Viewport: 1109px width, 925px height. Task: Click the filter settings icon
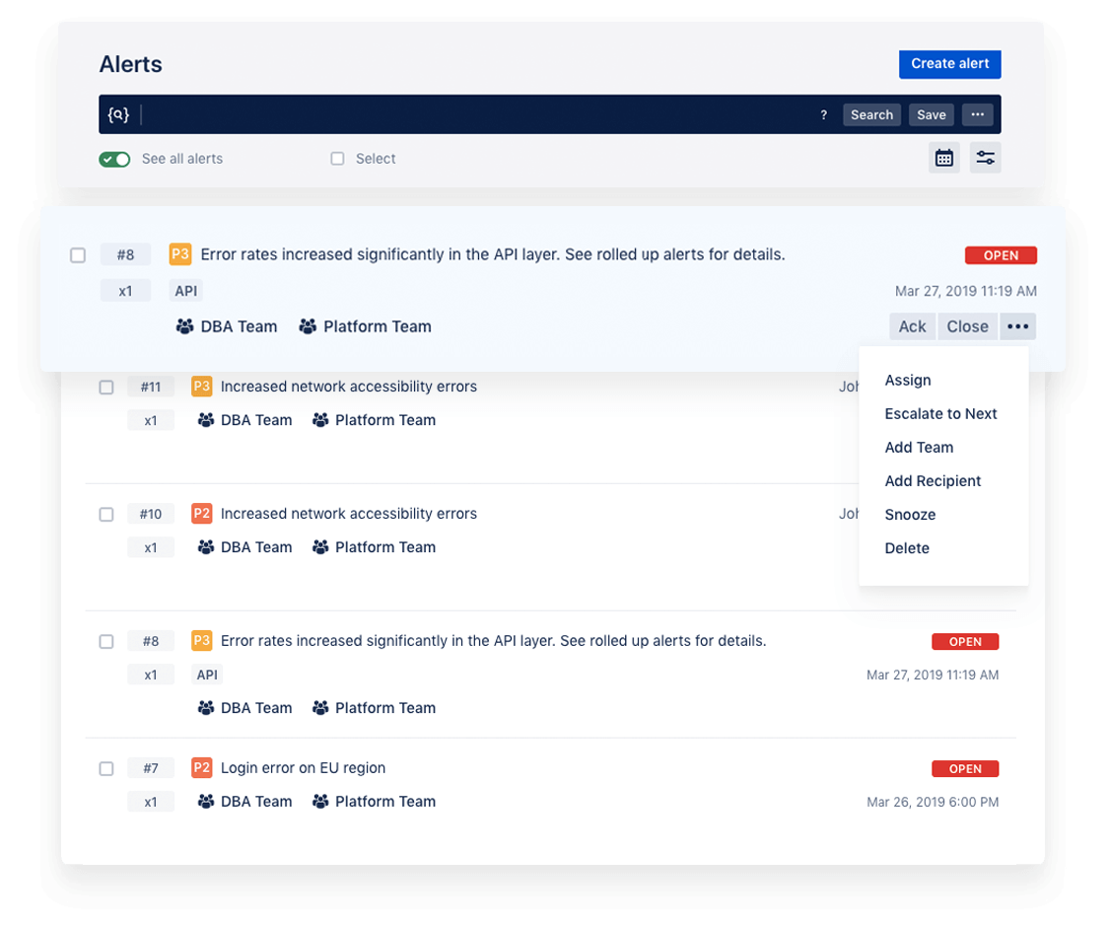coord(985,158)
